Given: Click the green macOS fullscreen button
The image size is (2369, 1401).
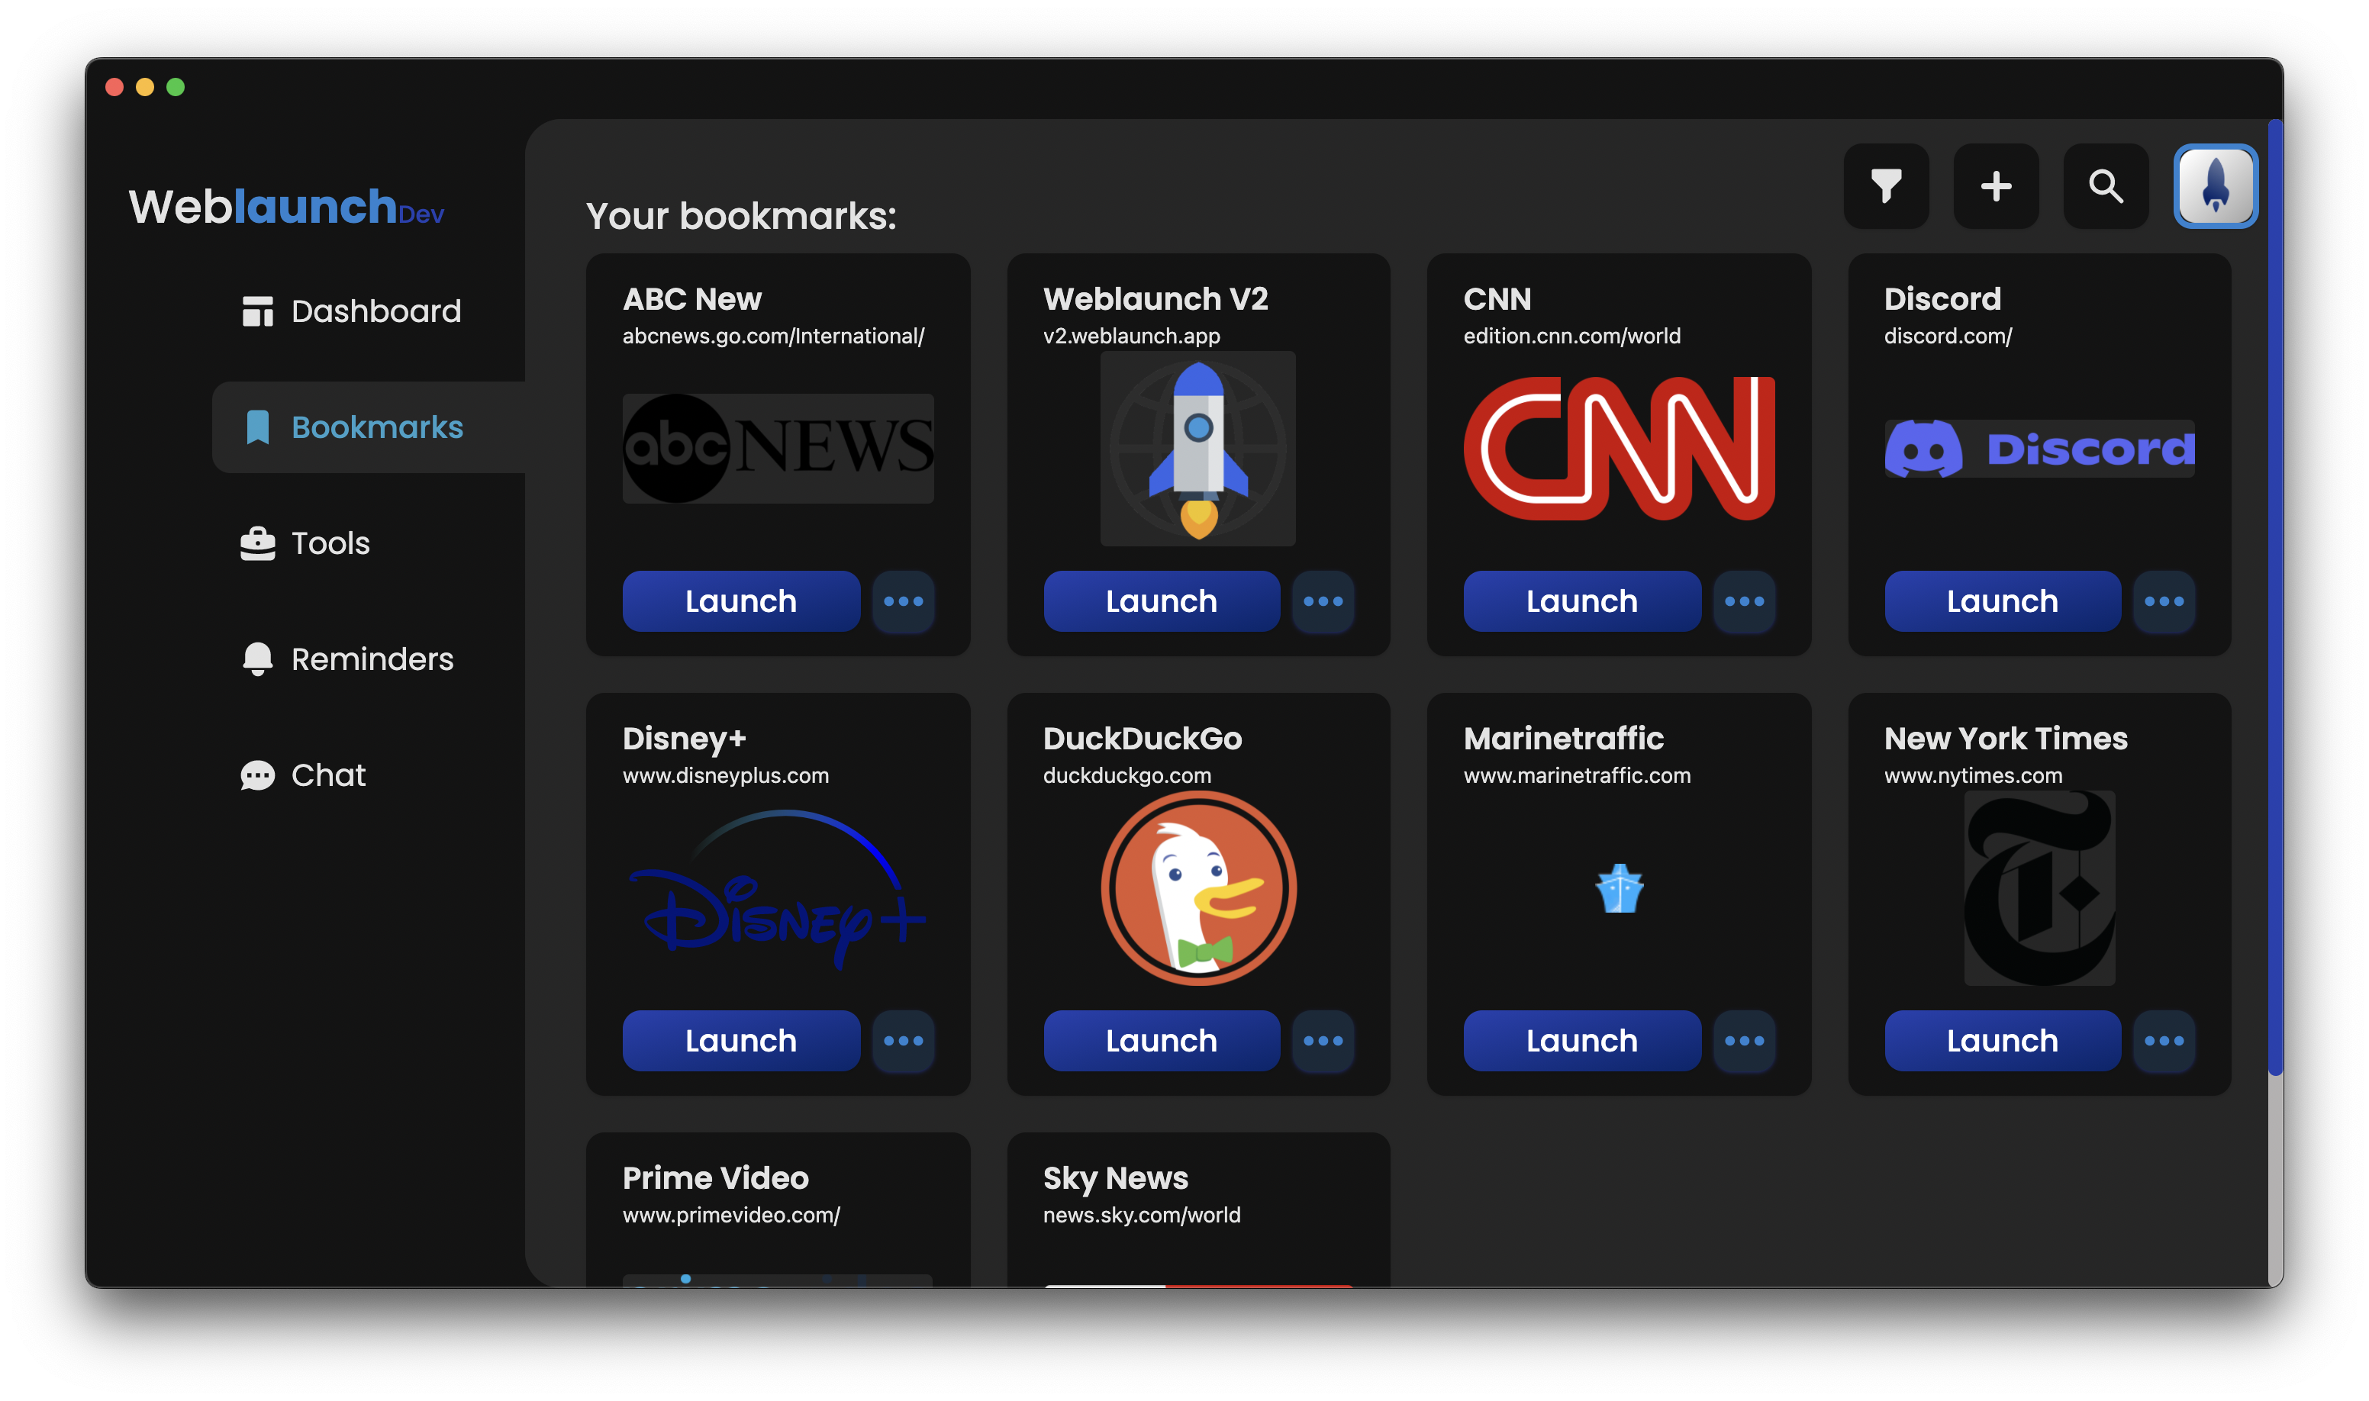Looking at the screenshot, I should [x=176, y=87].
